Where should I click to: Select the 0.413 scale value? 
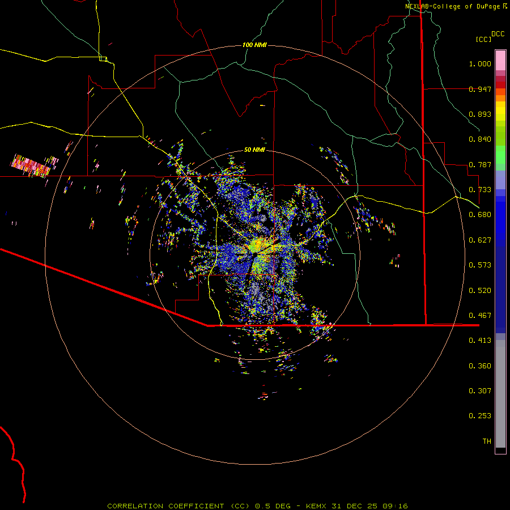(480, 341)
